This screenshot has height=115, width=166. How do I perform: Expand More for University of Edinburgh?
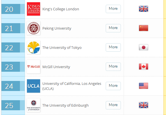(x=113, y=105)
